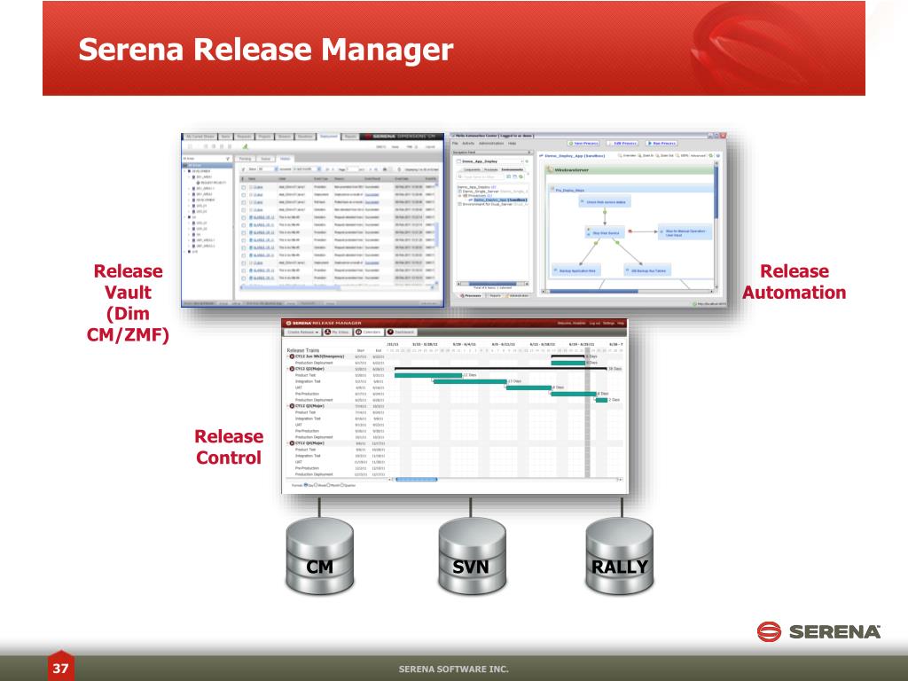Click the Backup Application files step node

click(x=576, y=270)
